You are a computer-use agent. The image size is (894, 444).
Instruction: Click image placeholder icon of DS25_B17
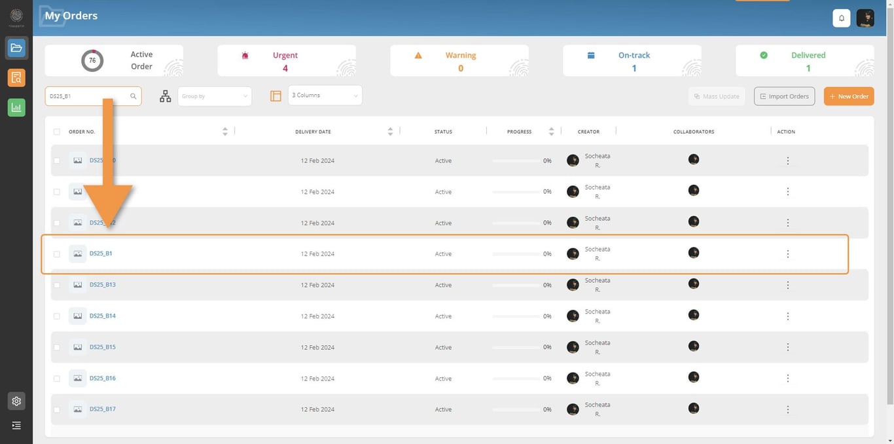(x=77, y=409)
